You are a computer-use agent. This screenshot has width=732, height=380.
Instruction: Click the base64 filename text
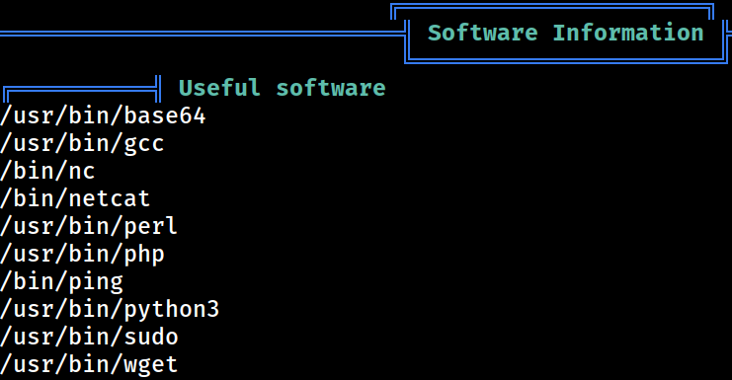(x=164, y=116)
